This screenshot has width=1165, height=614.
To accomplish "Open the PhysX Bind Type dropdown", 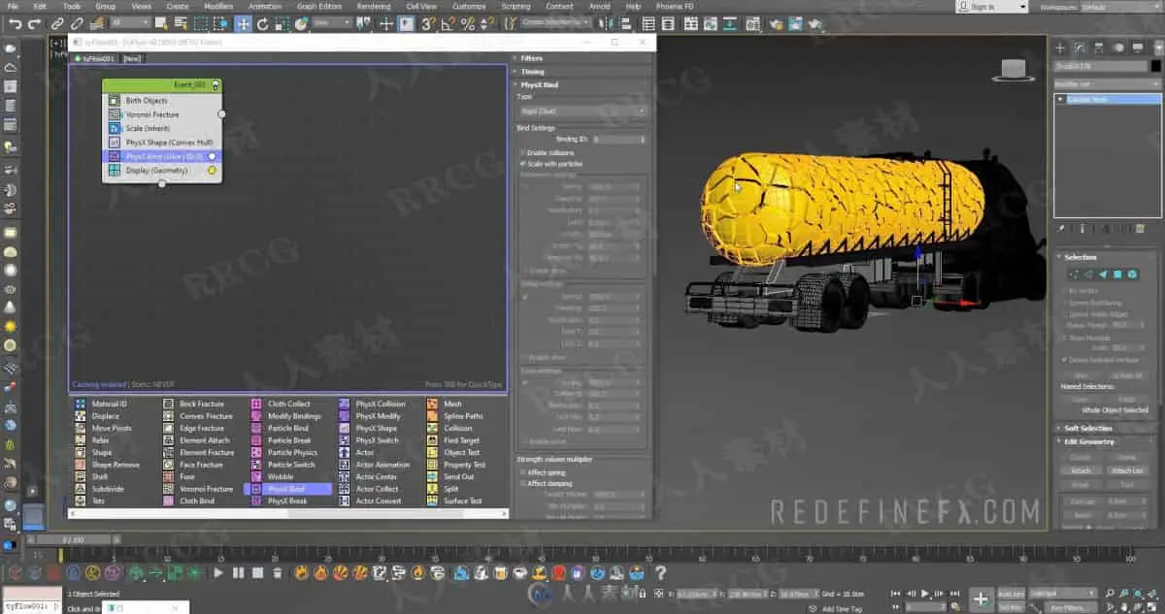I will (x=582, y=112).
